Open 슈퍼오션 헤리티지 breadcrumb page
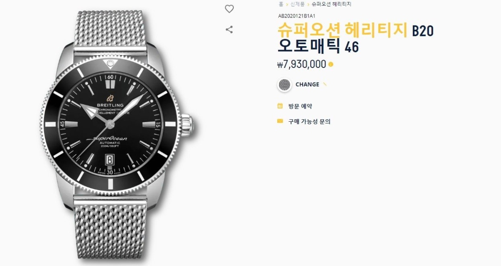Screen dimensions: 501x266 click(x=331, y=4)
